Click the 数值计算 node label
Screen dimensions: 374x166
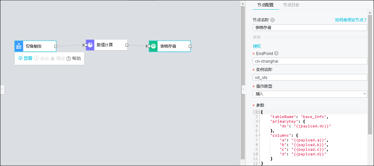[x=105, y=45]
